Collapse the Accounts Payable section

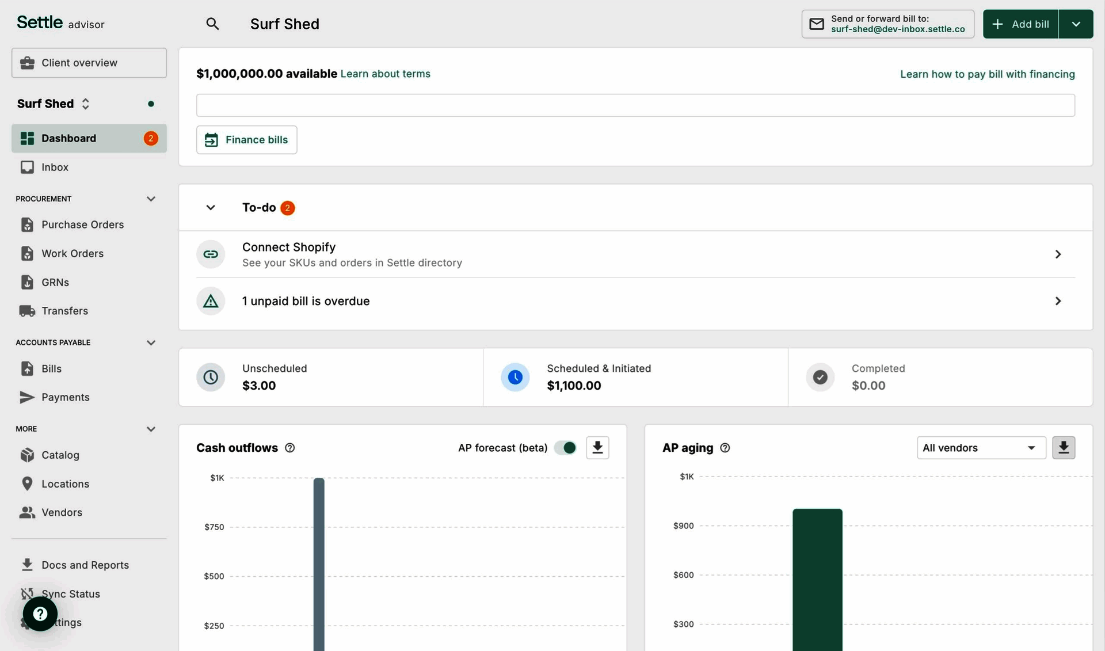click(151, 342)
